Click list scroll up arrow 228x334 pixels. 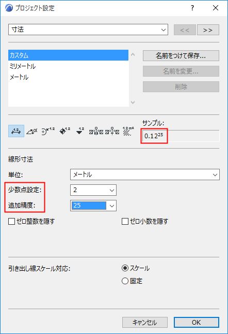pyautogui.click(x=133, y=54)
